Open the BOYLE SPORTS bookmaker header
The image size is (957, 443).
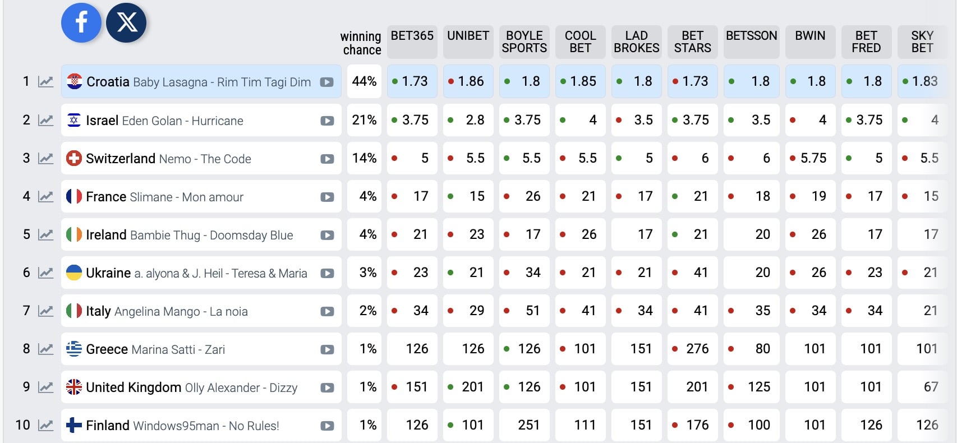pos(524,41)
